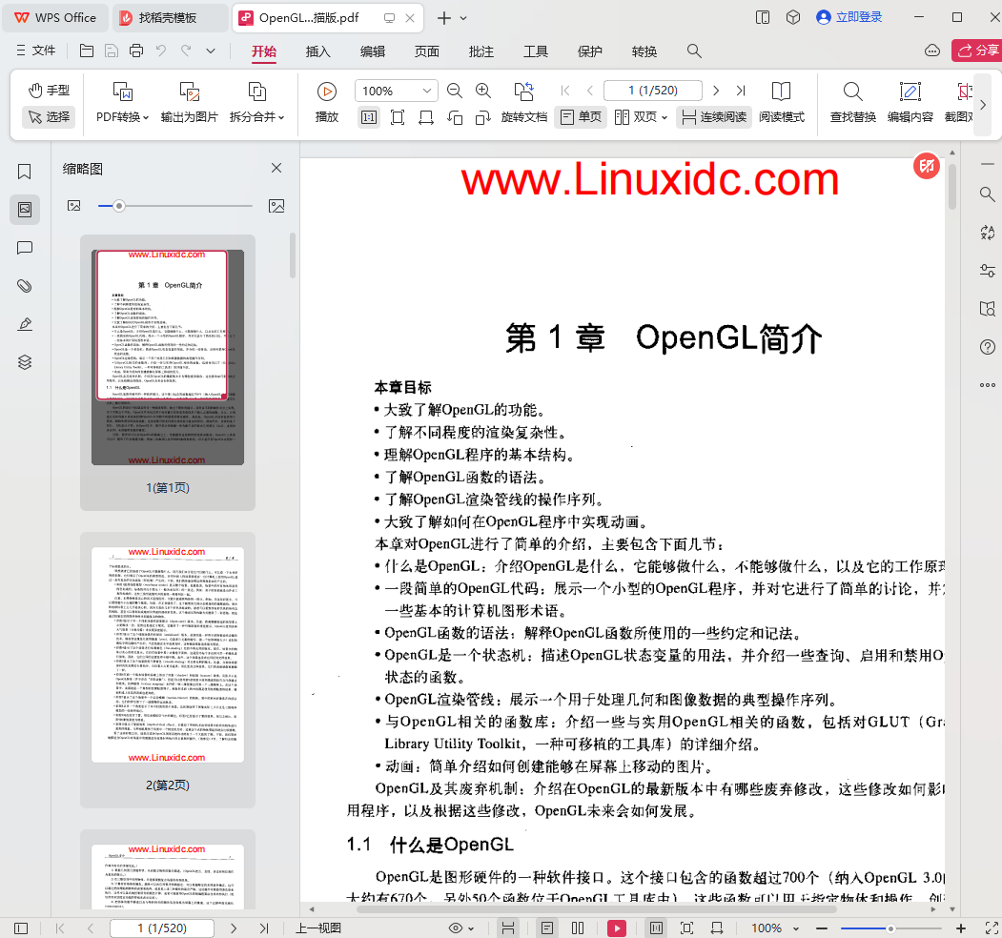Viewport: 1002px width, 938px height.
Task: Zoom out with the ribbon magnifier minus icon
Action: [455, 91]
